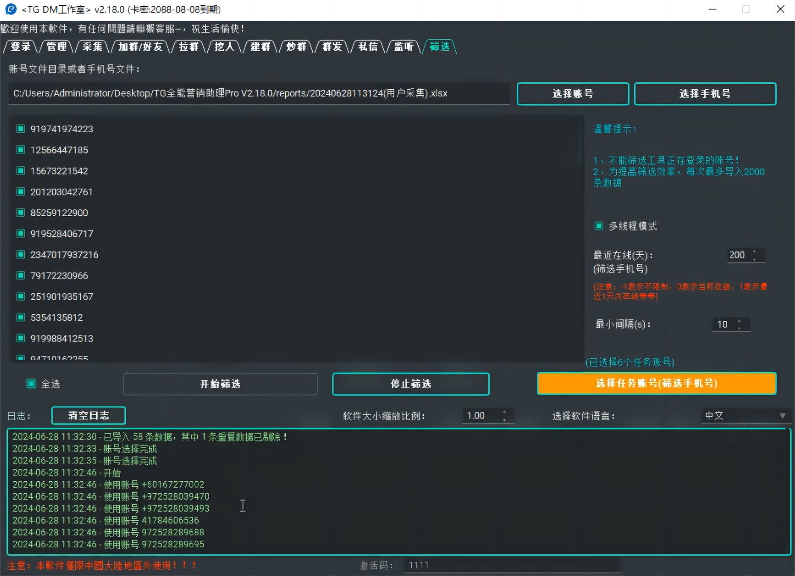Click the TG DM app logo icon
This screenshot has height=576, width=795.
coord(10,9)
